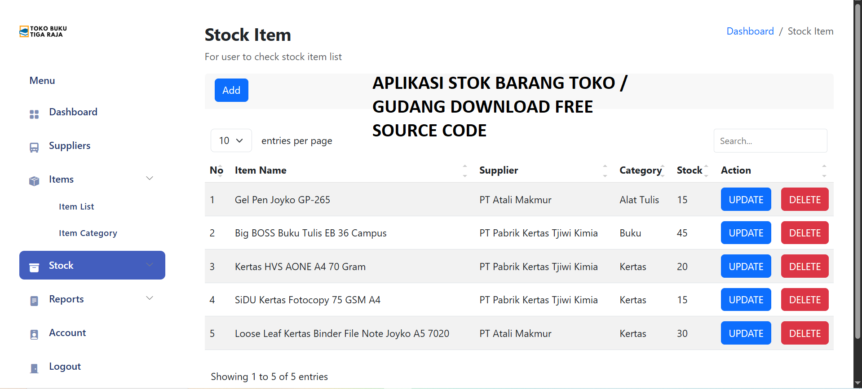Click supplier PT Atali Makmur in row 1
The image size is (862, 389).
coord(515,200)
